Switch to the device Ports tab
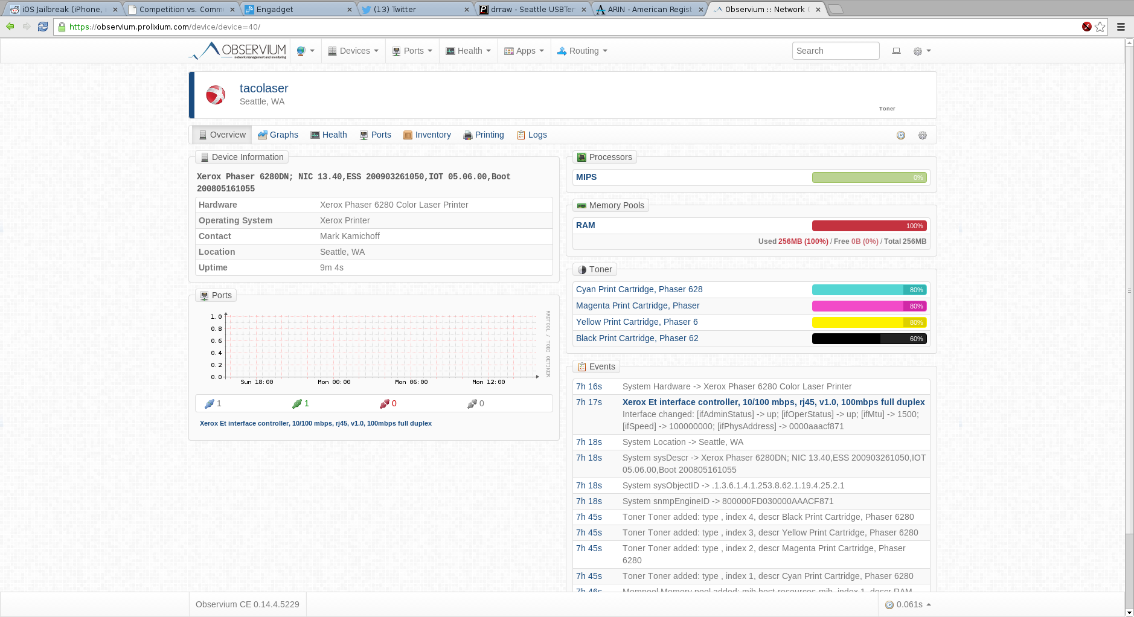Image resolution: width=1134 pixels, height=617 pixels. (376, 135)
